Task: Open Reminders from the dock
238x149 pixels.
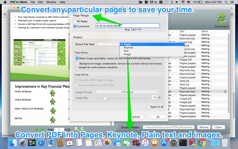Action: pyautogui.click(x=79, y=143)
